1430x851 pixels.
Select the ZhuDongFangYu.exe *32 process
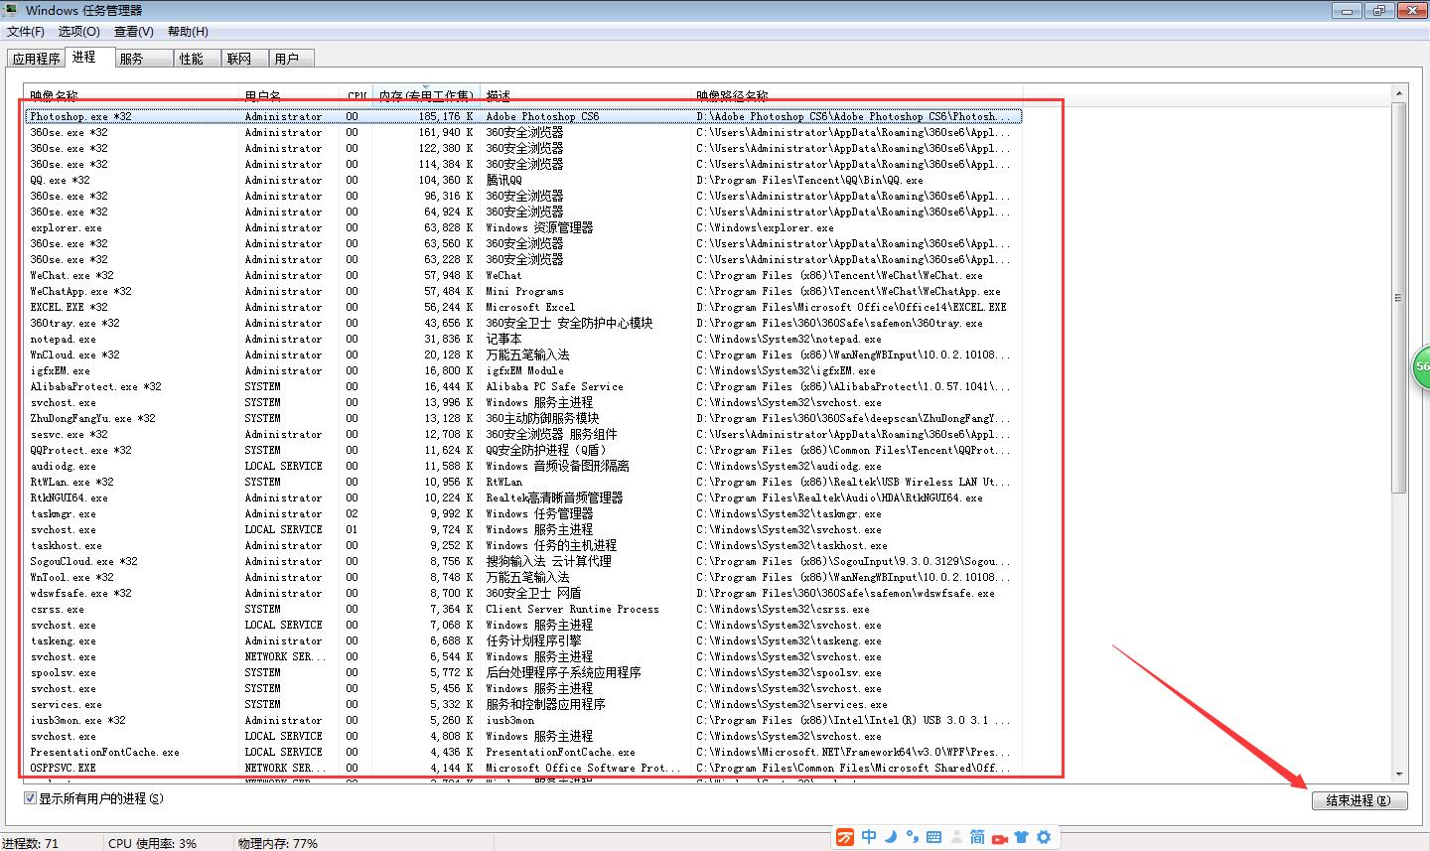coord(522,418)
